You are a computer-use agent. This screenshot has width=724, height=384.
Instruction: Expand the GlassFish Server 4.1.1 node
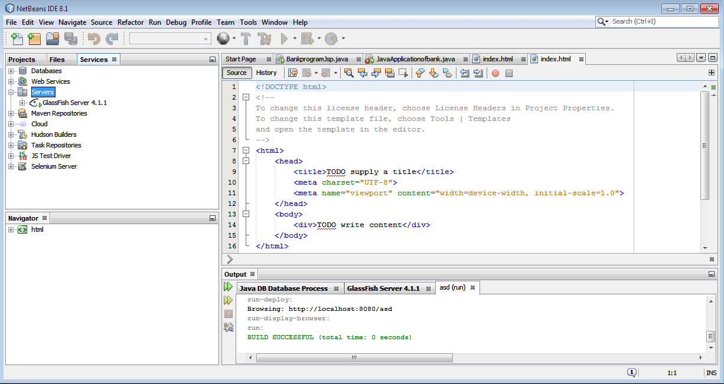[22, 103]
